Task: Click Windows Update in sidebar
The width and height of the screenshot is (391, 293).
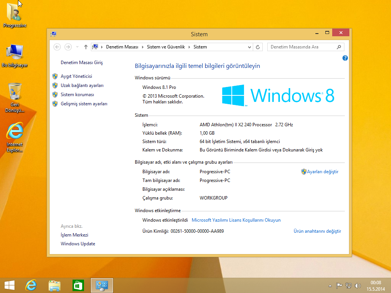Action: pyautogui.click(x=78, y=244)
